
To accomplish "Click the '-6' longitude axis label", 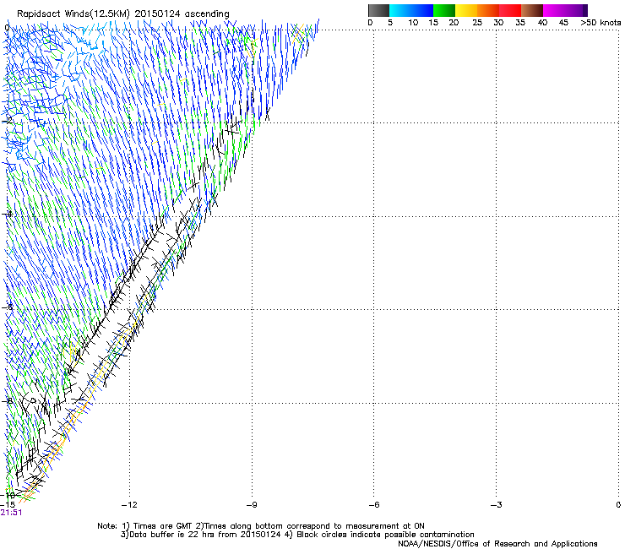I will [x=374, y=505].
